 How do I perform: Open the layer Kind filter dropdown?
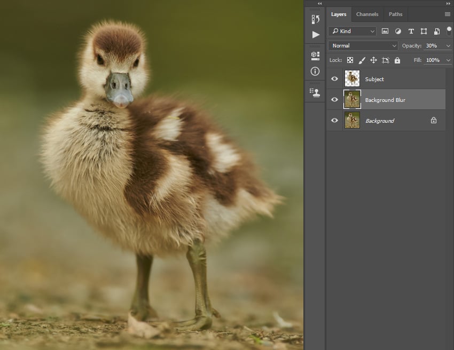tap(372, 31)
